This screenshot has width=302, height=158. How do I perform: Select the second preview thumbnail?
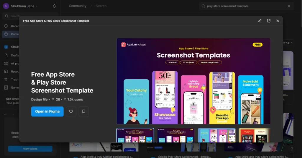(x=176, y=135)
